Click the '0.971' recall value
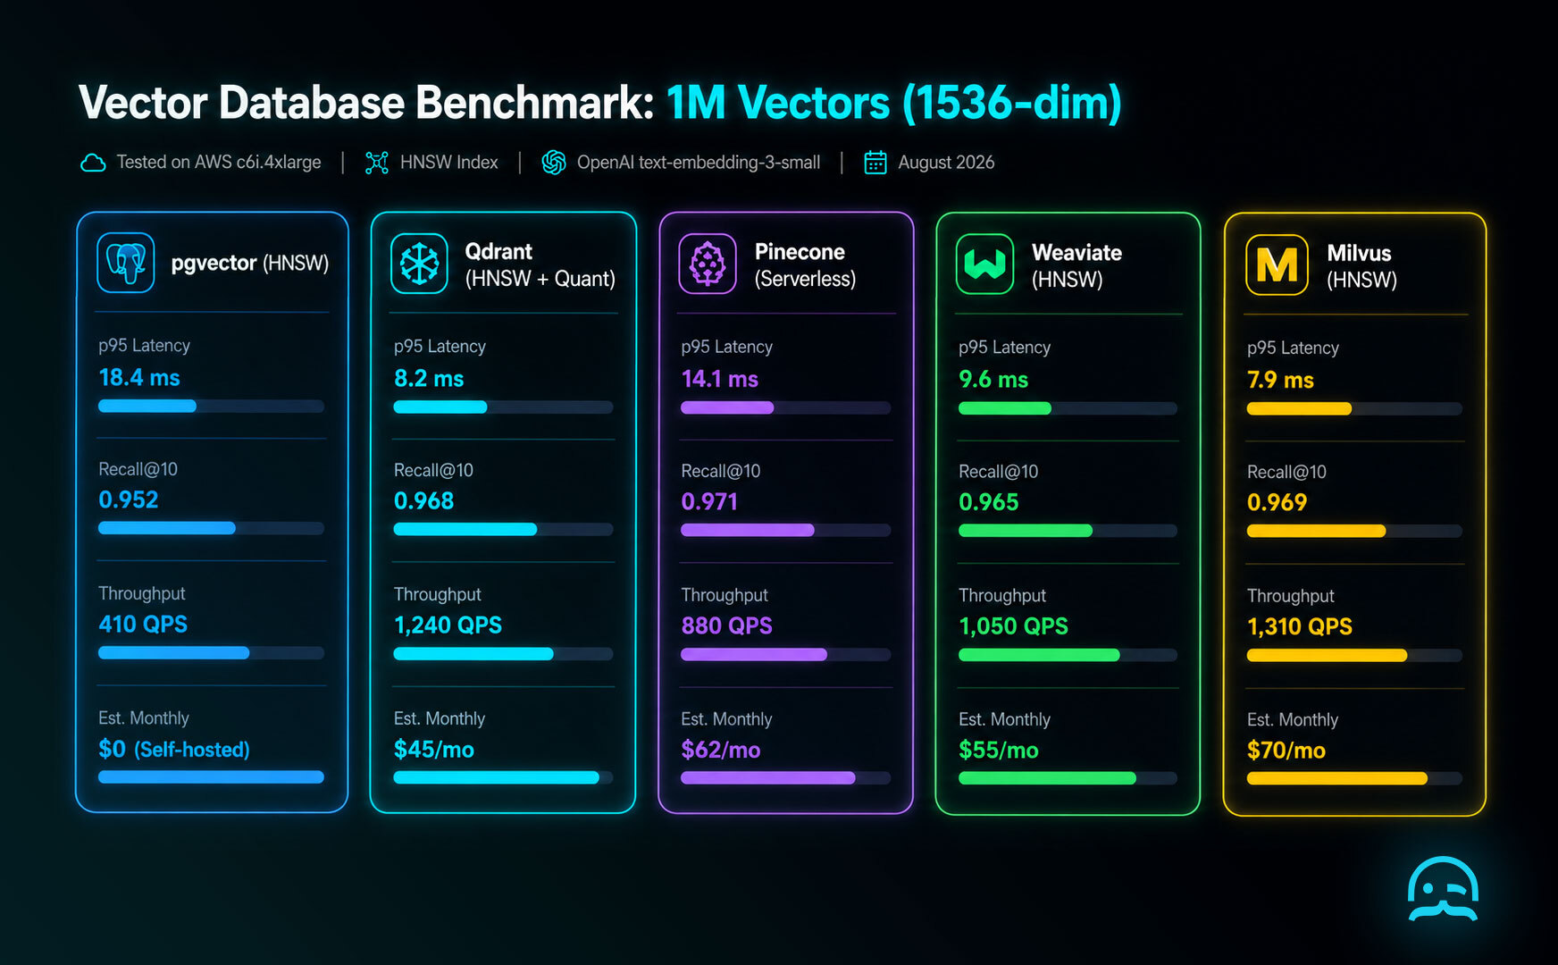Viewport: 1558px width, 965px height. point(709,502)
